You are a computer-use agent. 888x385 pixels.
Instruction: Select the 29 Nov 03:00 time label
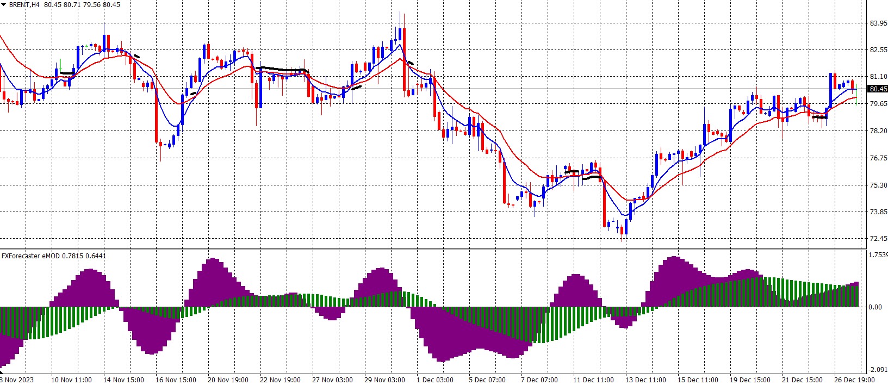point(384,380)
